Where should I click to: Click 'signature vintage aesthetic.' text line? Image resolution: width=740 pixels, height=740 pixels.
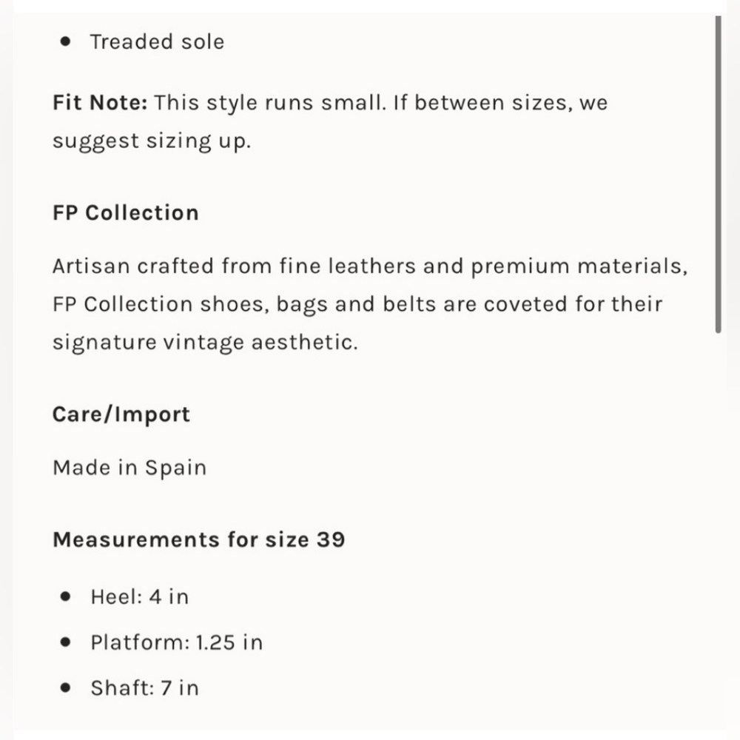[205, 342]
